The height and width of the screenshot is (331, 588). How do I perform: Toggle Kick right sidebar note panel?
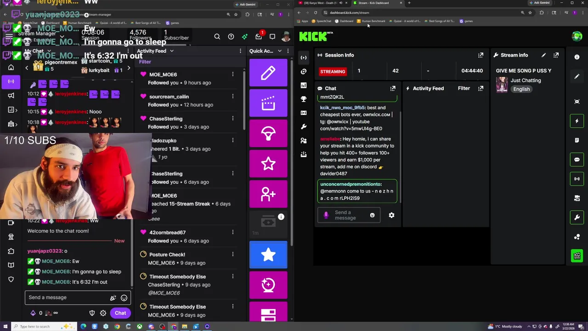(577, 140)
